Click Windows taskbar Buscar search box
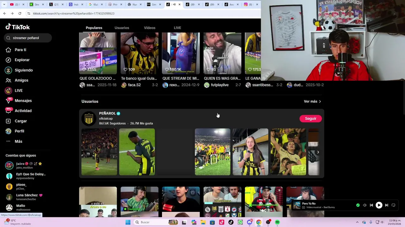 pos(157,222)
